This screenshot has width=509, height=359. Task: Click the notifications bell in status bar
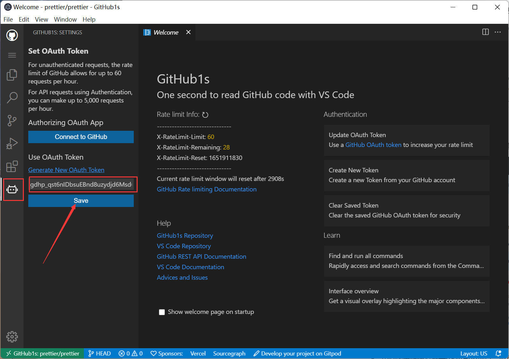coord(499,353)
